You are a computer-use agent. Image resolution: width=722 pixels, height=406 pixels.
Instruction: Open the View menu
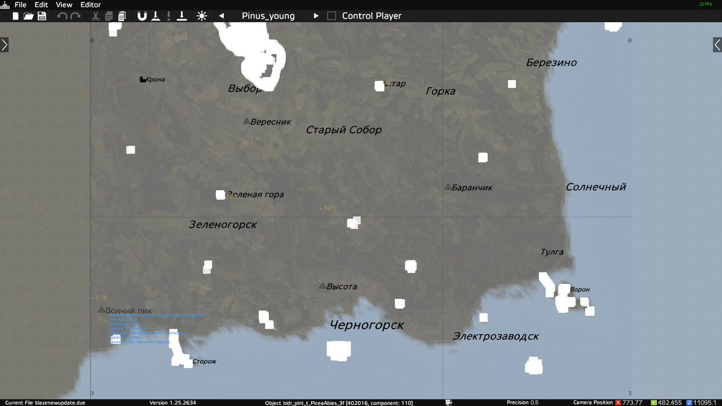64,4
